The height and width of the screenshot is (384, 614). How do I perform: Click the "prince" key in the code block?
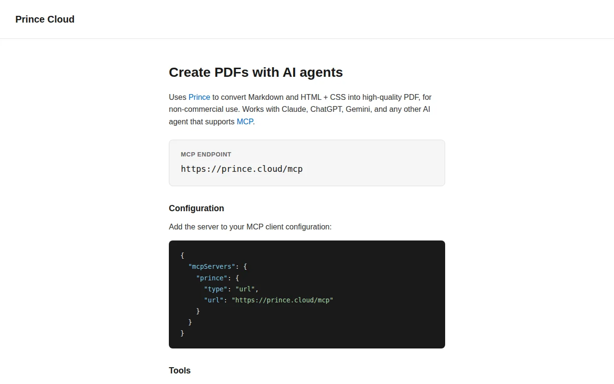[x=212, y=278]
